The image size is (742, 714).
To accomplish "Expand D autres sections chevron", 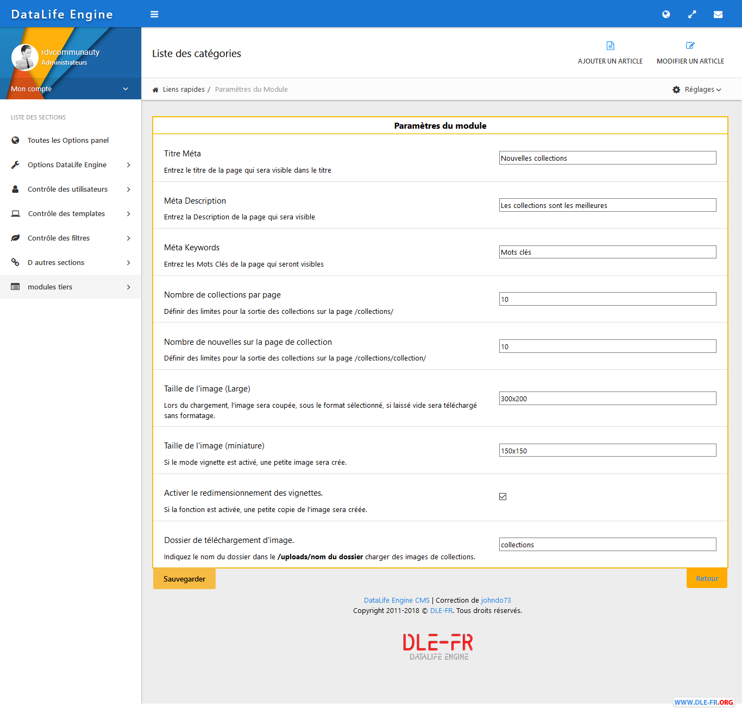I will (x=129, y=262).
